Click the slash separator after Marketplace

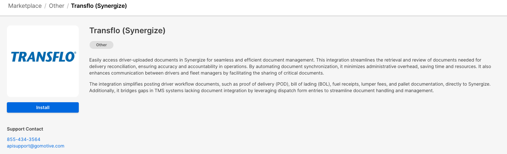coord(45,6)
